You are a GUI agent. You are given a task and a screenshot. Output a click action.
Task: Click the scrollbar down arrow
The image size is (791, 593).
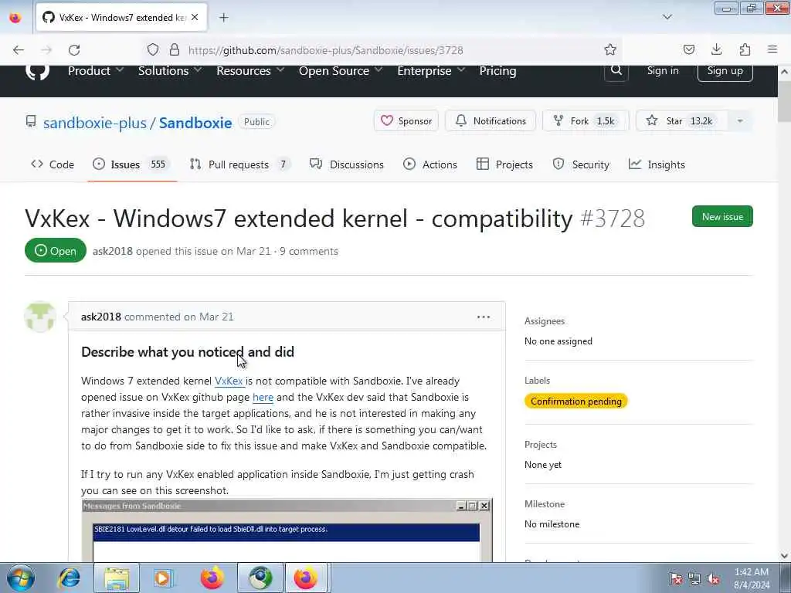click(784, 555)
